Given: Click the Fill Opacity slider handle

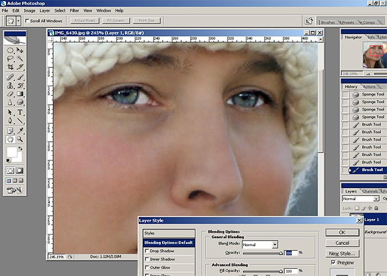Looking at the screenshot, I should (x=281, y=272).
